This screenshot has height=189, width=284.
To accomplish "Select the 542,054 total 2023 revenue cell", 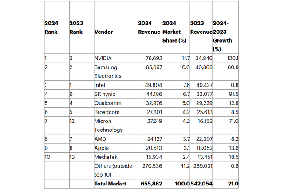I will pyautogui.click(x=200, y=183).
